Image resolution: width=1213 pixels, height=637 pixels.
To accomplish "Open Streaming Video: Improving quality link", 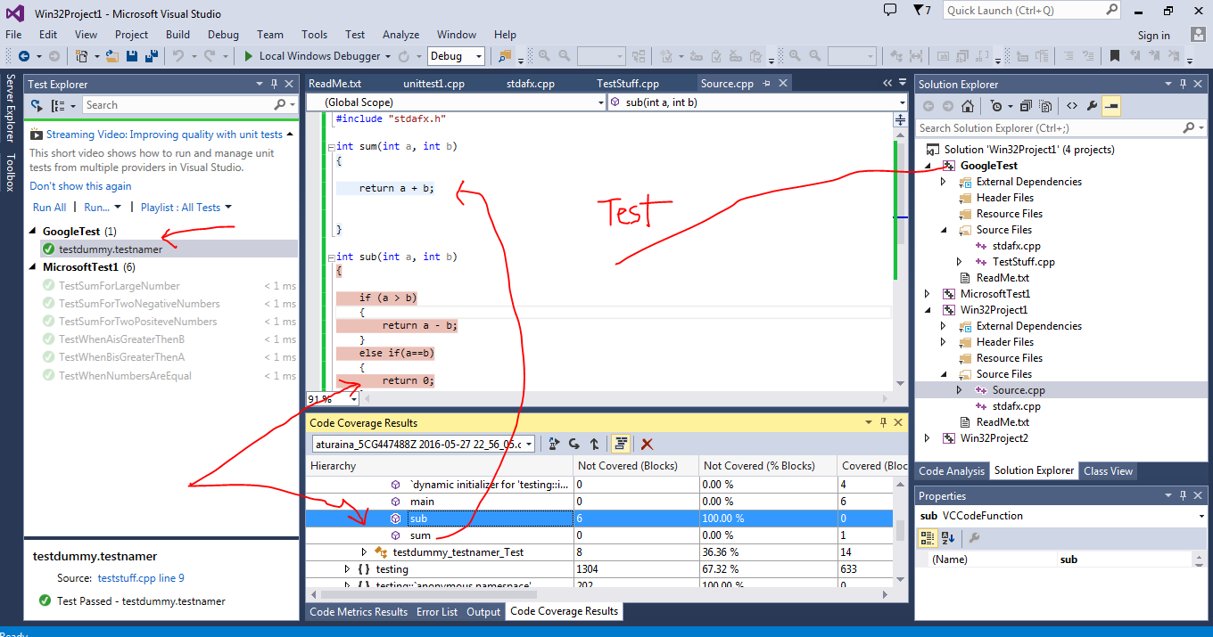I will tap(164, 135).
